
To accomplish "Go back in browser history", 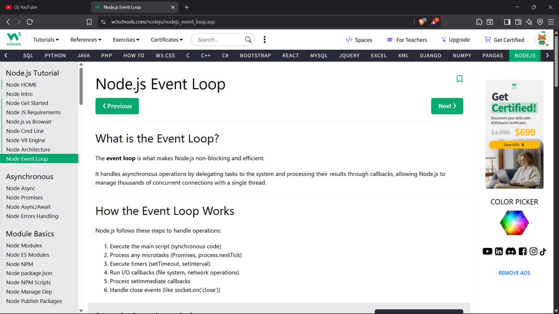I will coord(8,22).
